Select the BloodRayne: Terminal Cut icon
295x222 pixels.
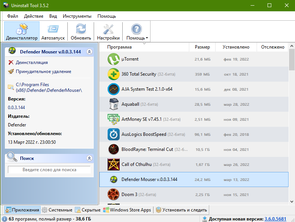tap(114, 149)
